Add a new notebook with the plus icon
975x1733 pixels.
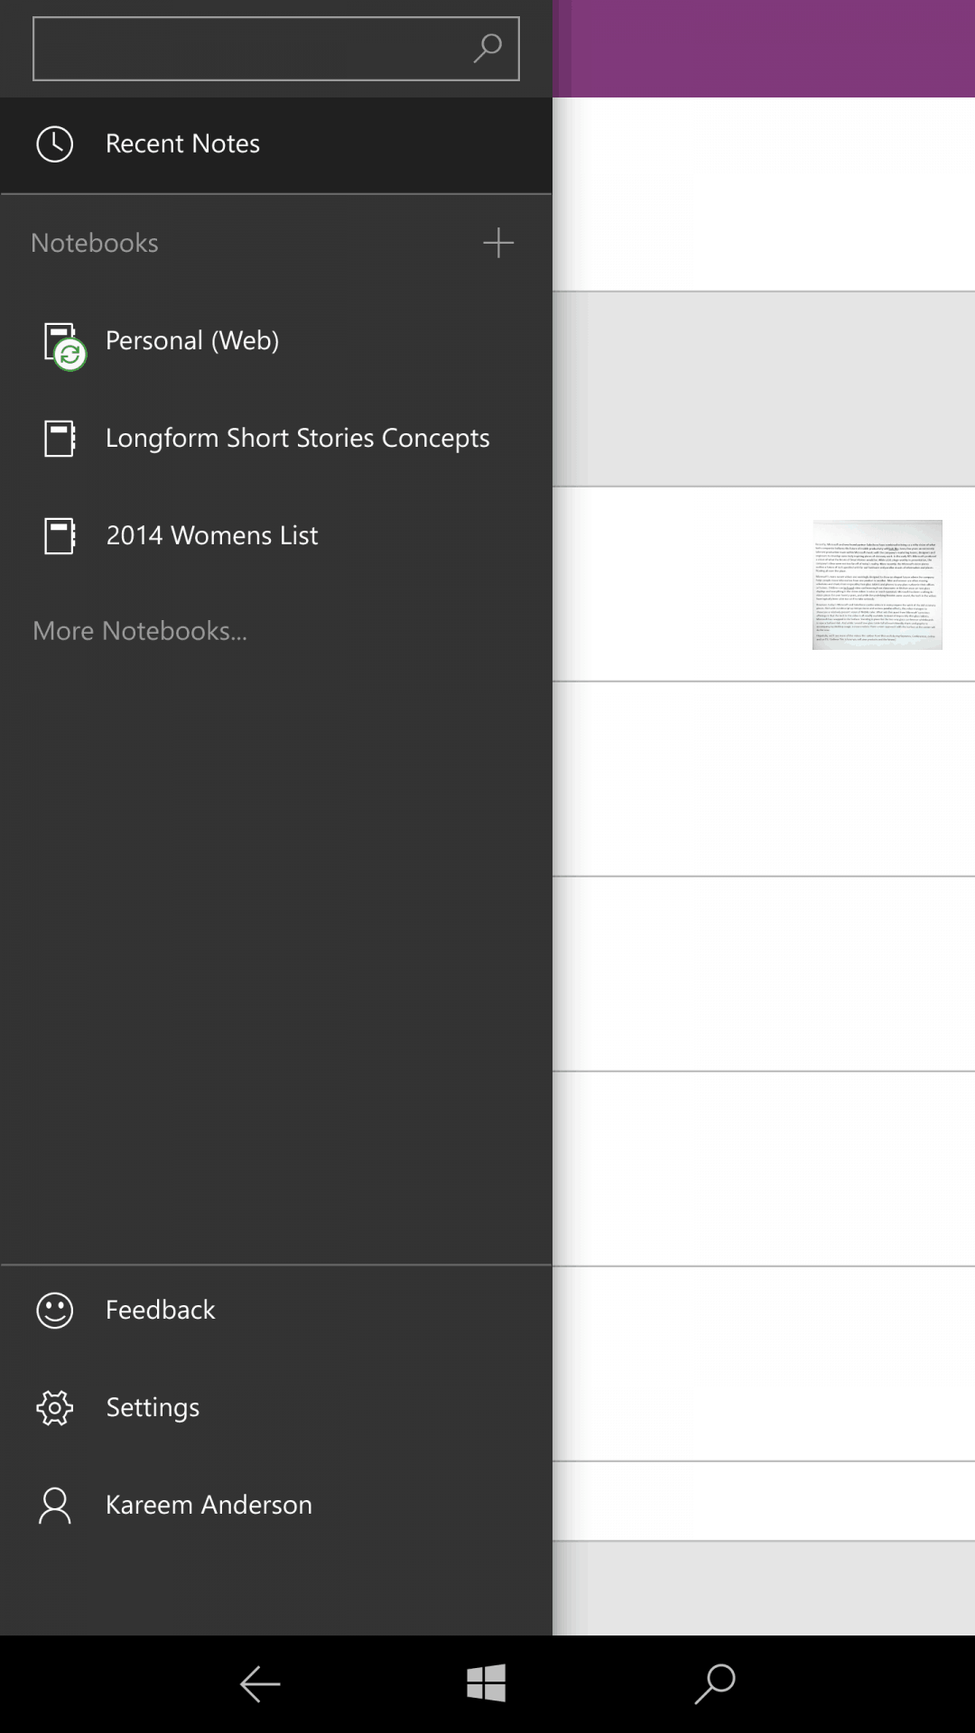point(497,243)
